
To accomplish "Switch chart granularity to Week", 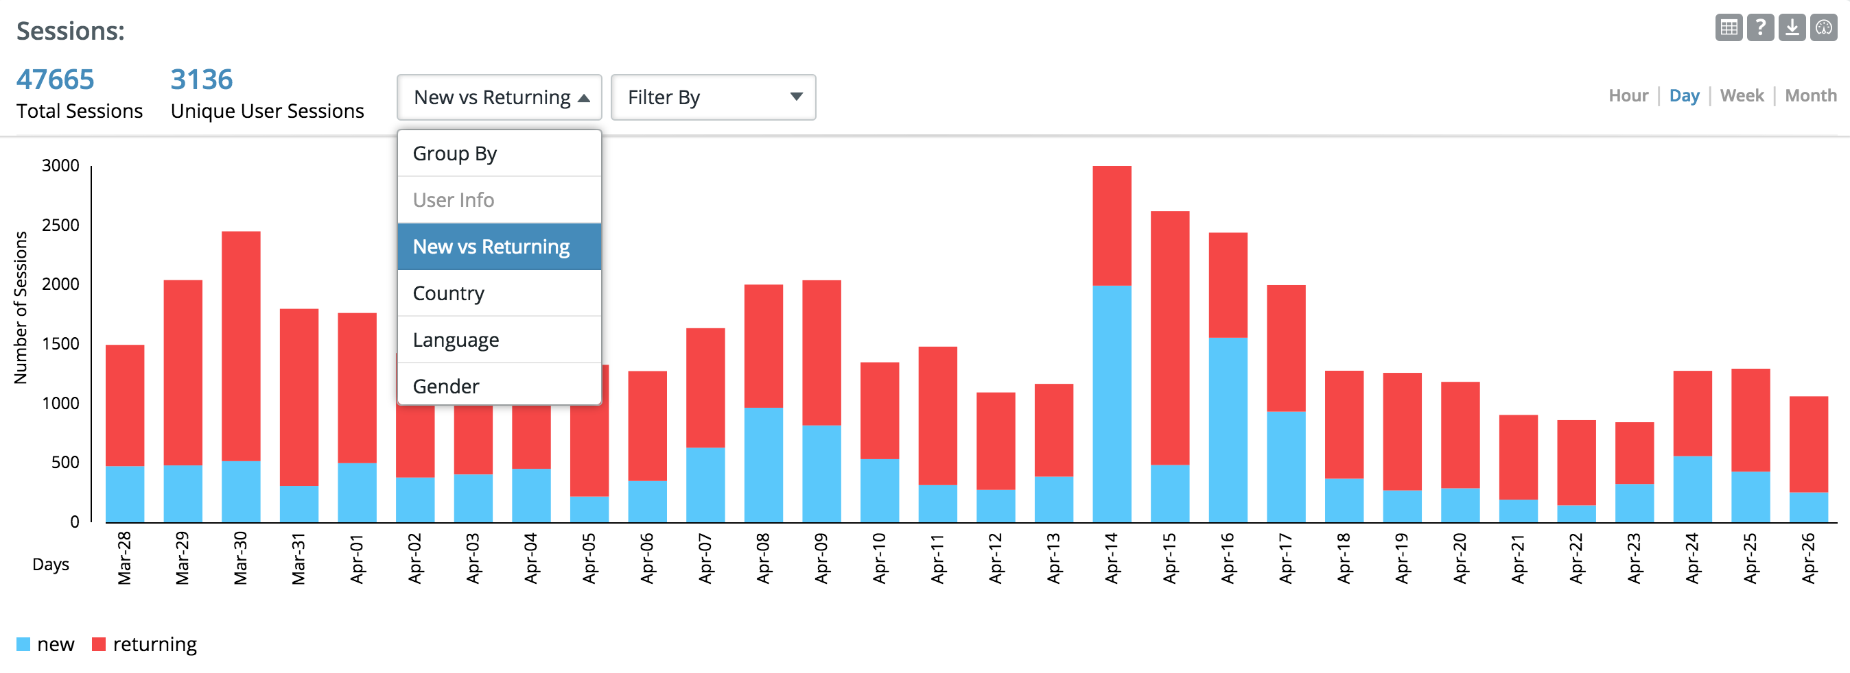I will (1742, 95).
